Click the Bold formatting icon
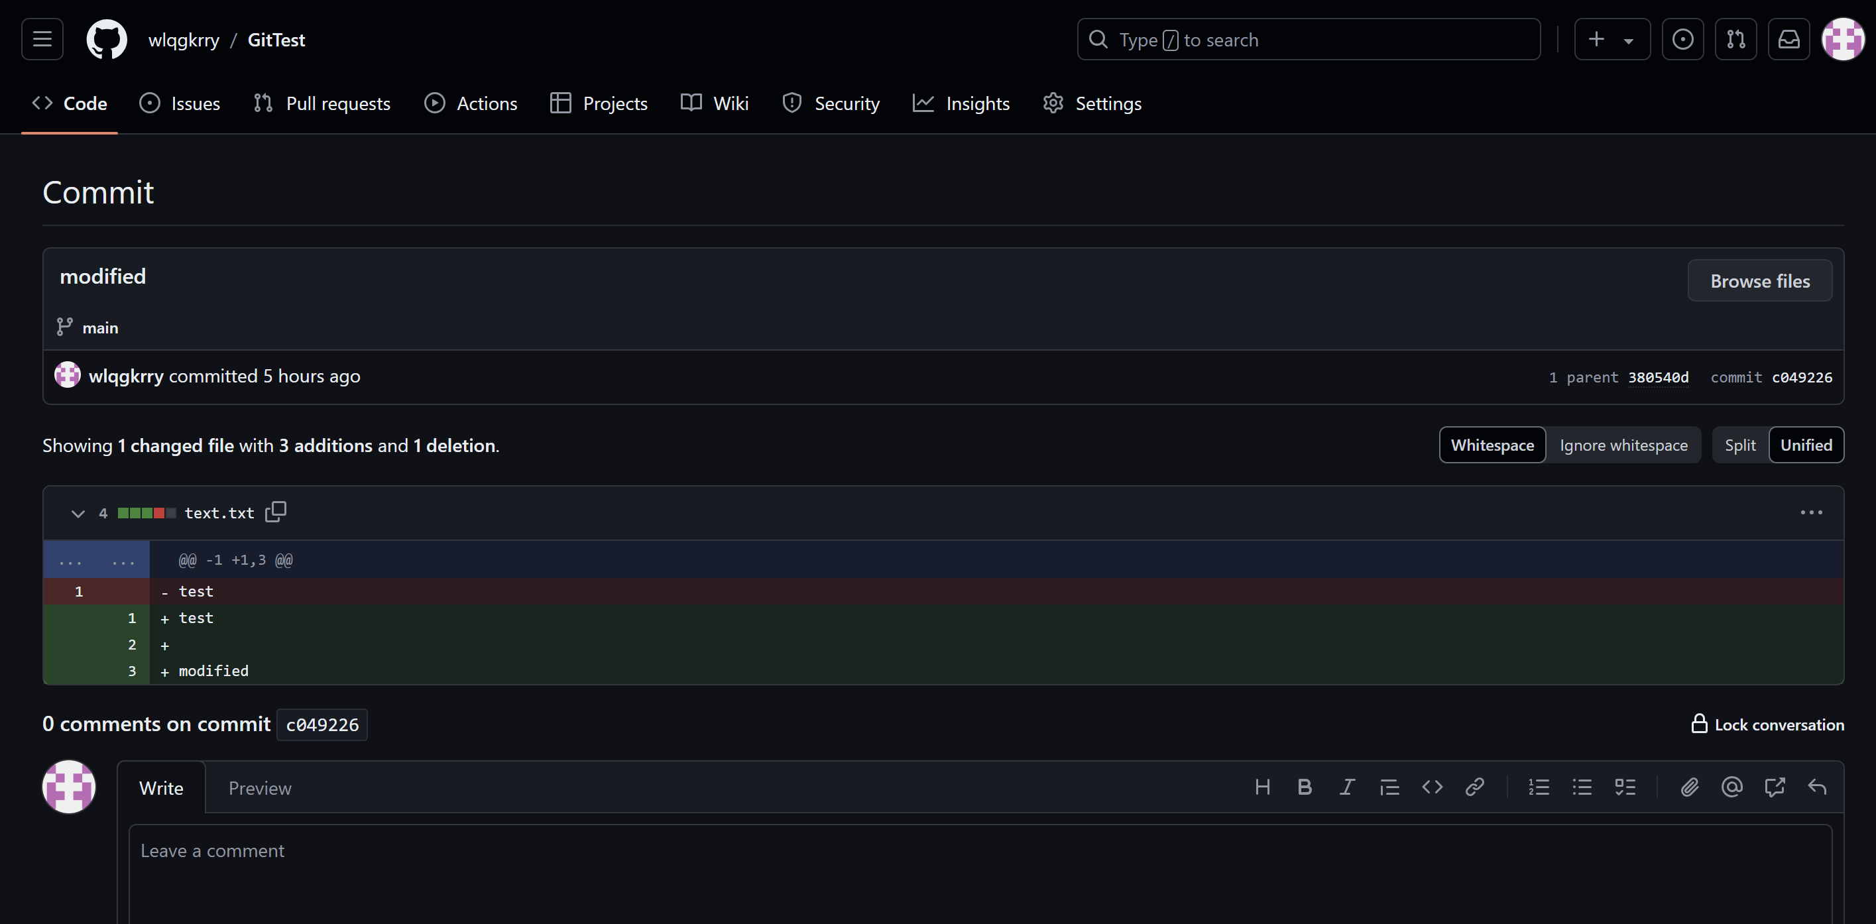Viewport: 1876px width, 924px height. [1305, 787]
